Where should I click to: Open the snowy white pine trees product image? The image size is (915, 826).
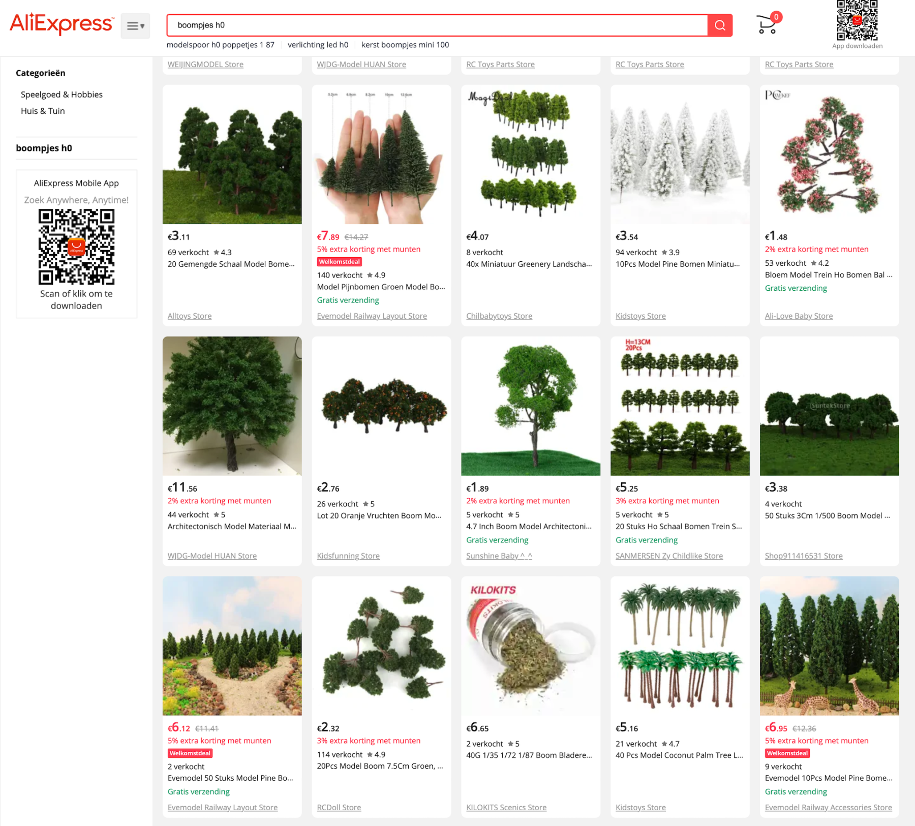click(x=680, y=155)
